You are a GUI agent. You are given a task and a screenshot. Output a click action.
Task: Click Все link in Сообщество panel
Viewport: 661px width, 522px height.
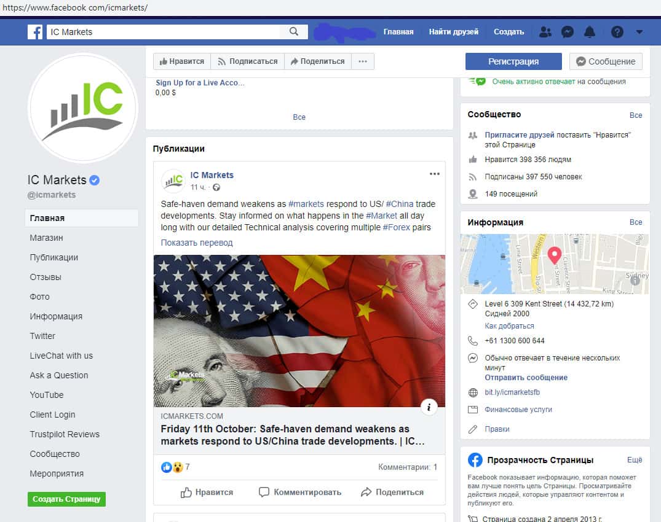pos(636,115)
